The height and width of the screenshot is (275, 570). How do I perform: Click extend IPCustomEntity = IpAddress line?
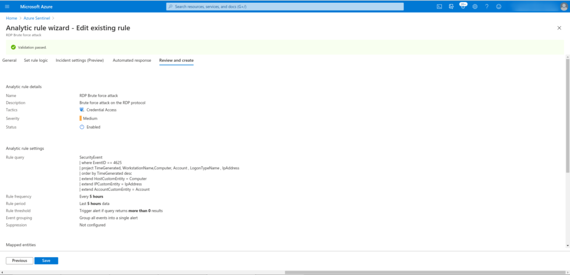(x=111, y=184)
